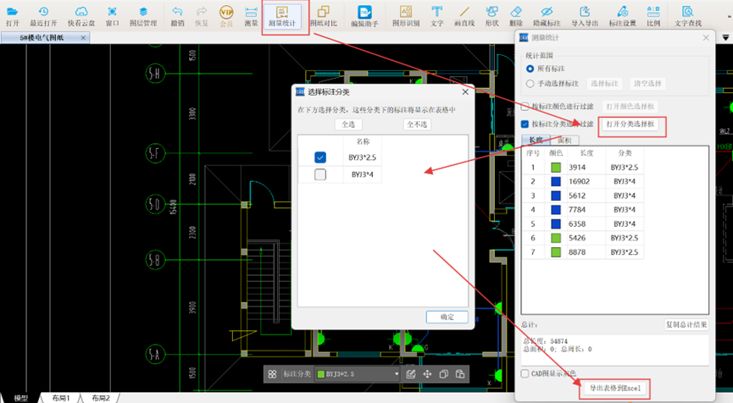The image size is (733, 403).
Task: Click 导出表格到Excel export button
Action: tap(614, 389)
